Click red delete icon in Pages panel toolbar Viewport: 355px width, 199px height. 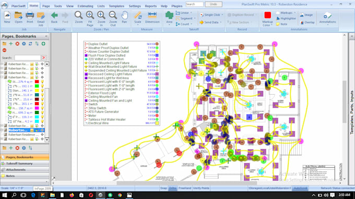coord(17,44)
